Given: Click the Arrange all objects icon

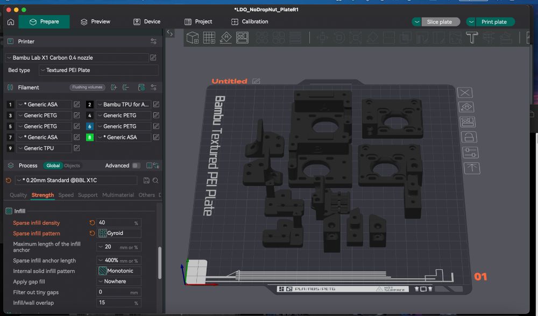Looking at the screenshot, I should [x=243, y=38].
